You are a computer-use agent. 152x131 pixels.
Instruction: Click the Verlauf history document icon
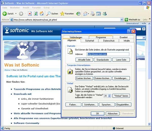[x=70, y=90]
